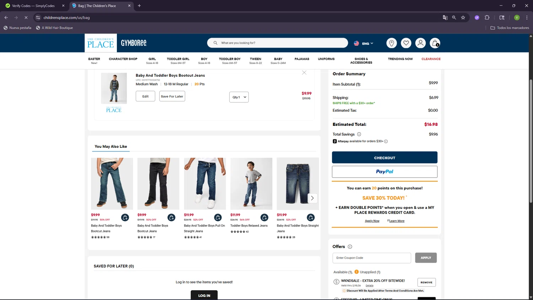Image resolution: width=533 pixels, height=300 pixels.
Task: Open the favorites heart icon
Action: coord(406,43)
